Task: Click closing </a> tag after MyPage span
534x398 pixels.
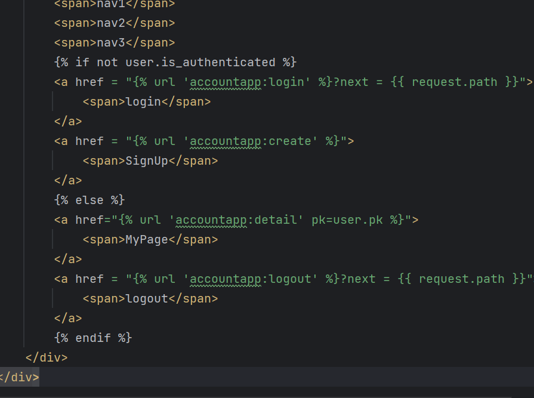Action: [x=68, y=260]
